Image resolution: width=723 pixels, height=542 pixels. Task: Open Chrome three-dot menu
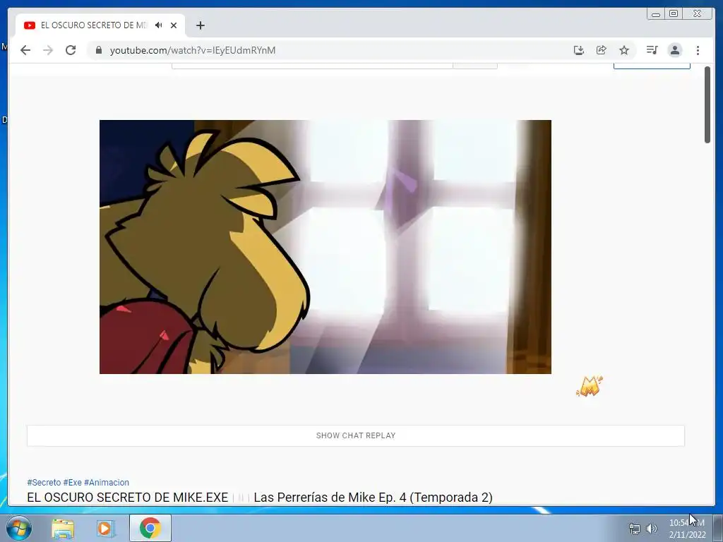698,50
